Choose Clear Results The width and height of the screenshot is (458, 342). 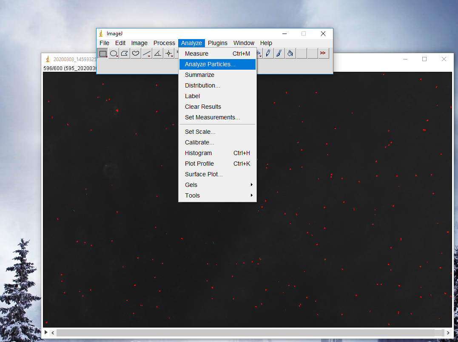click(x=217, y=107)
